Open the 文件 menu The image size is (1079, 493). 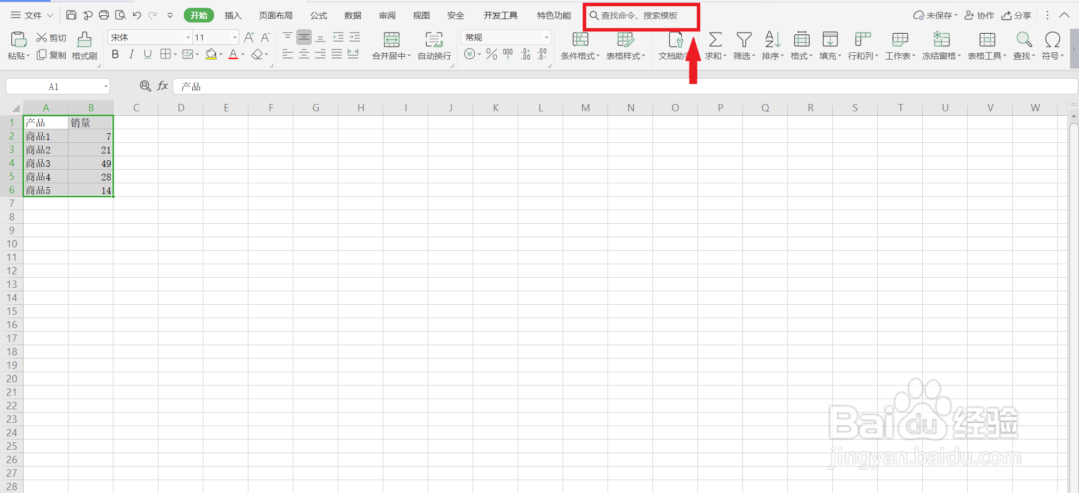click(x=32, y=15)
